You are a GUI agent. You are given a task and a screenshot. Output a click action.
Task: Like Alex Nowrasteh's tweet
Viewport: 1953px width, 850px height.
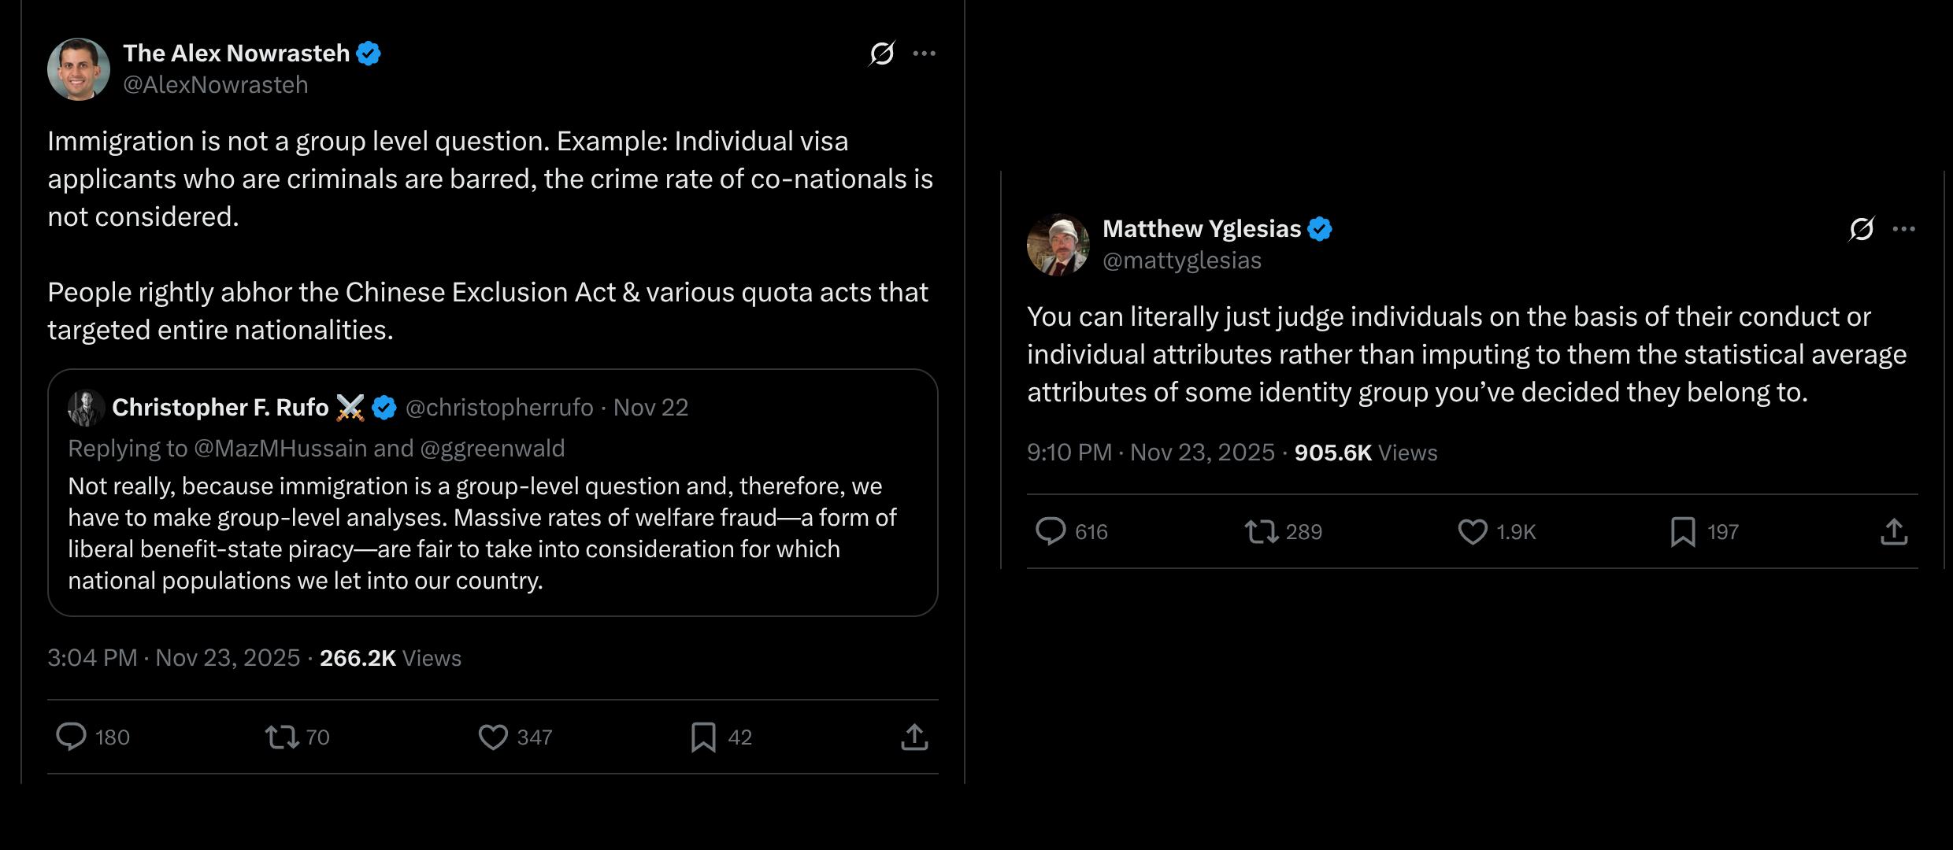(493, 737)
